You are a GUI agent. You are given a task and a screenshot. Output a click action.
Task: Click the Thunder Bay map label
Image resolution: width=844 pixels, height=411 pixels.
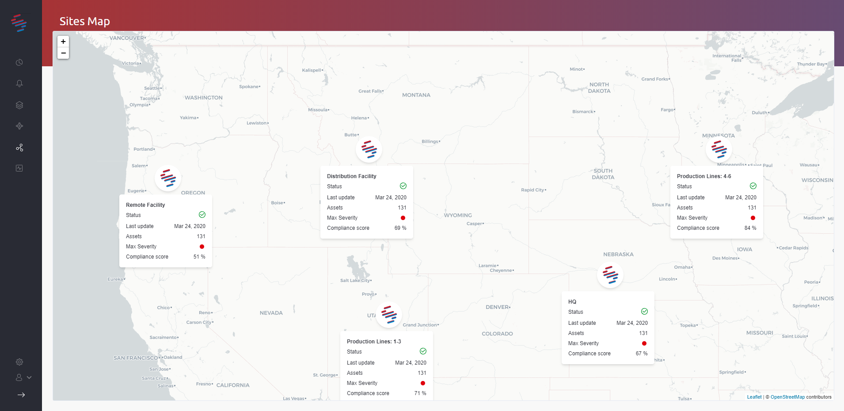[811, 64]
